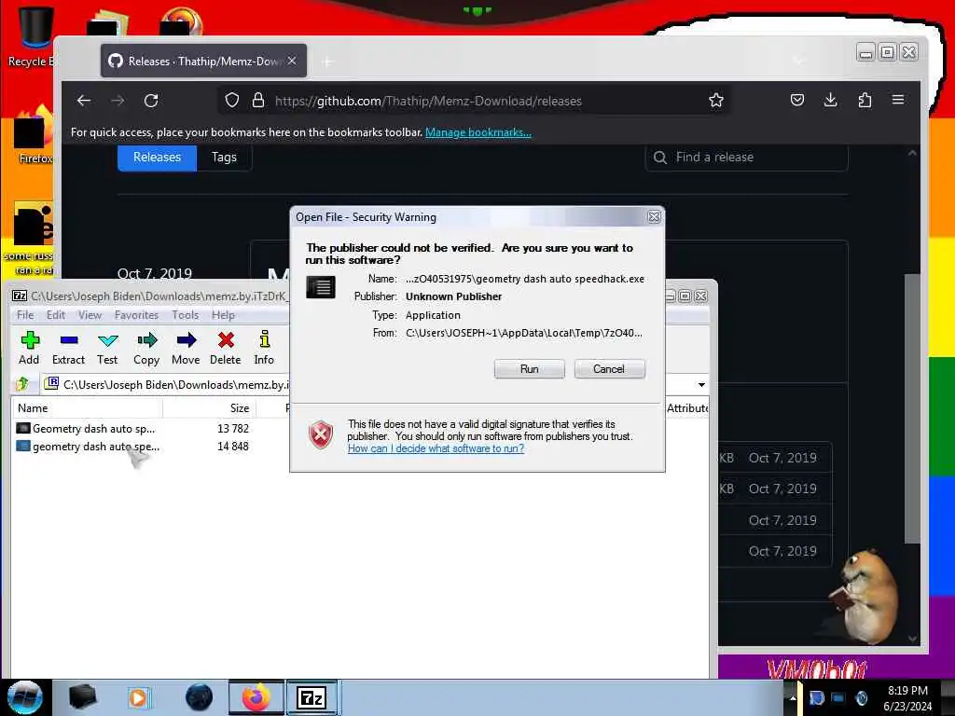
Task: Click the 7-Zip Extract toolbar icon
Action: 68,348
